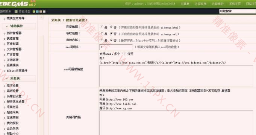
Task: Click the DedeCMS v5.7 logo
Action: click(x=18, y=4)
